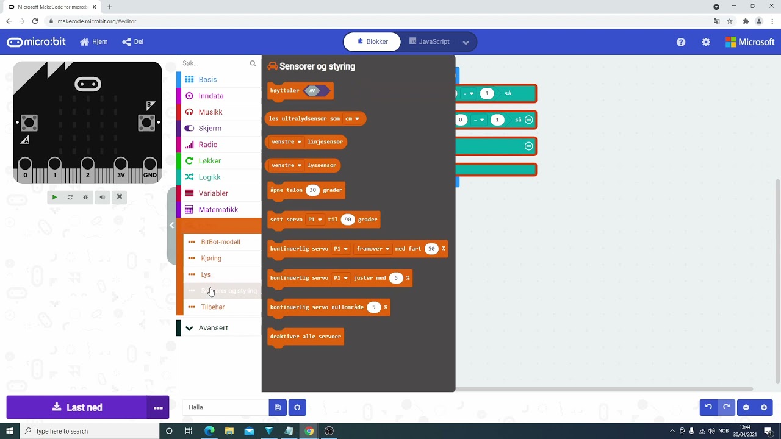Click the Microsoft logo
The height and width of the screenshot is (439, 781).
pyautogui.click(x=750, y=42)
